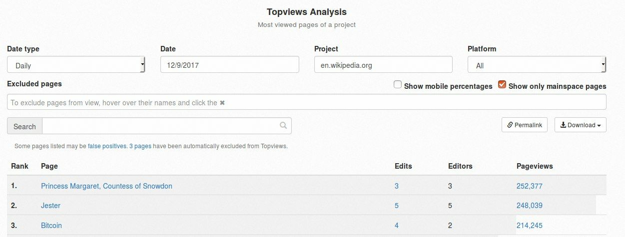Click the Download arrow icon
Screen dimensions: 625x237
(563, 125)
